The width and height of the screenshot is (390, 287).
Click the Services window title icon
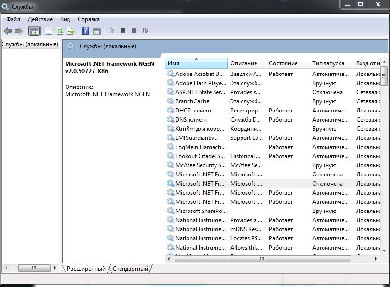(x=5, y=6)
